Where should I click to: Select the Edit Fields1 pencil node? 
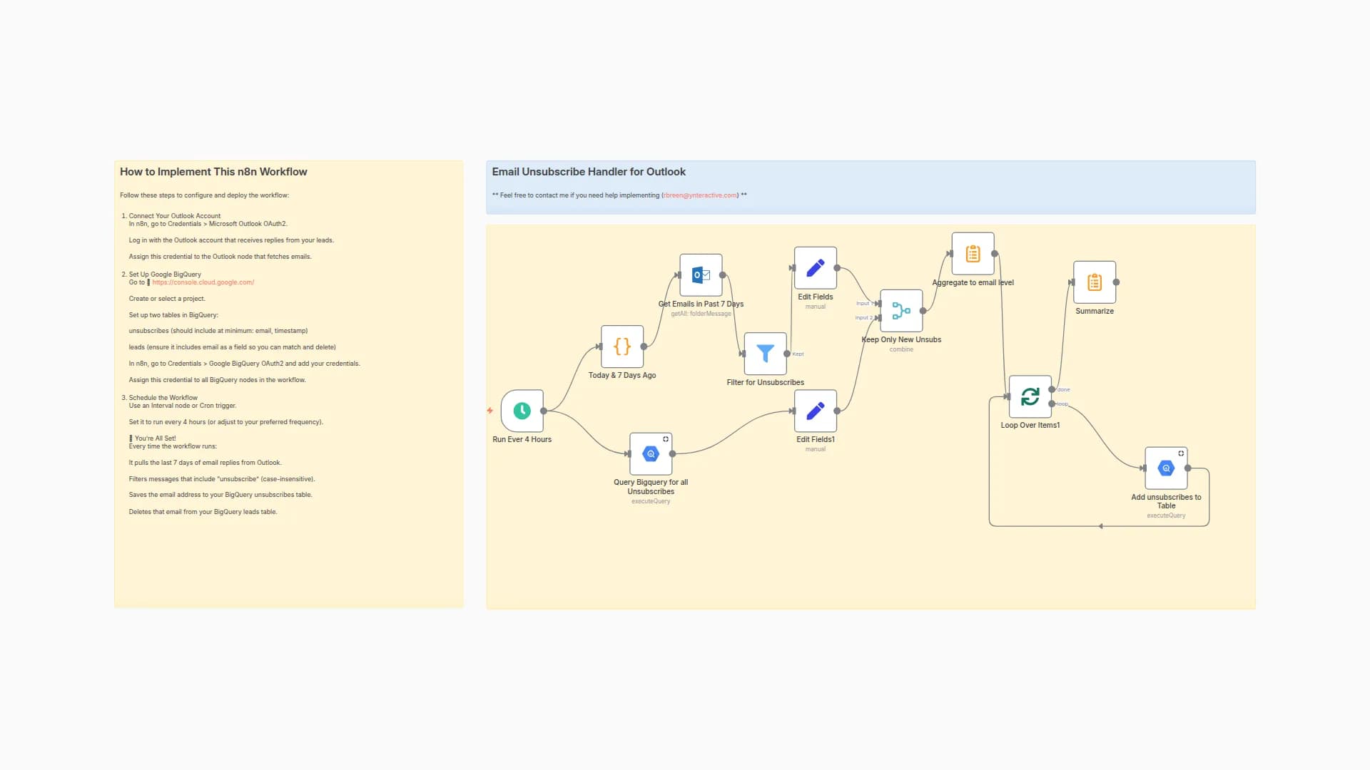815,411
